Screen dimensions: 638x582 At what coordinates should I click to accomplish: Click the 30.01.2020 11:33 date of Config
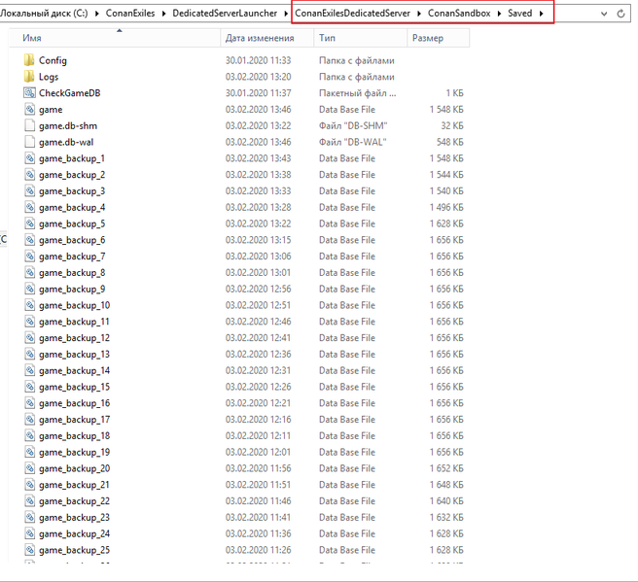(x=259, y=60)
